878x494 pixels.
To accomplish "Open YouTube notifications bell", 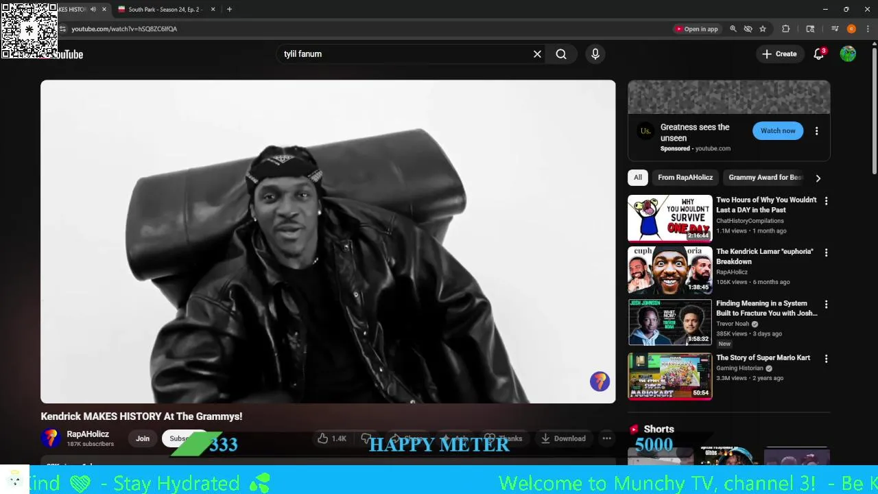I will pos(818,54).
